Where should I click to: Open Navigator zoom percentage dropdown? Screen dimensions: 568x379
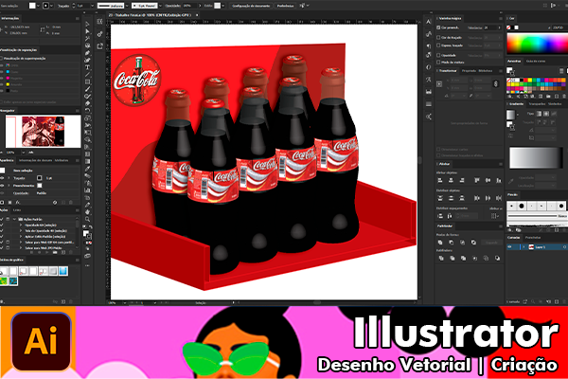(x=23, y=153)
